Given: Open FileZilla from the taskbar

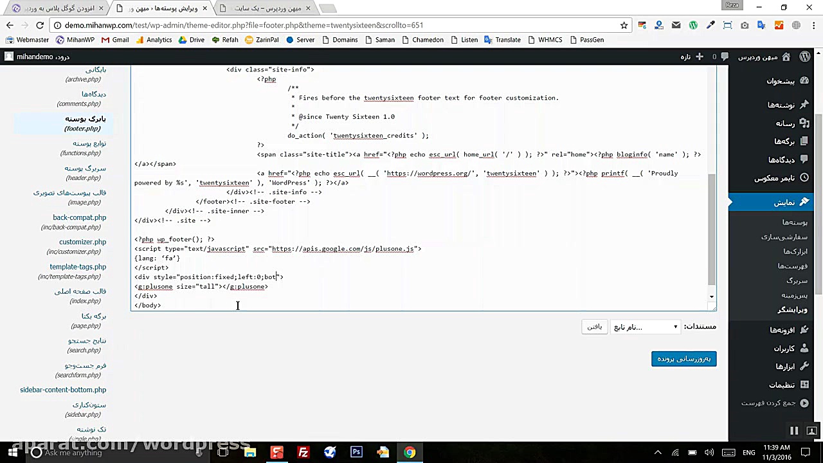Looking at the screenshot, I should pyautogui.click(x=303, y=453).
